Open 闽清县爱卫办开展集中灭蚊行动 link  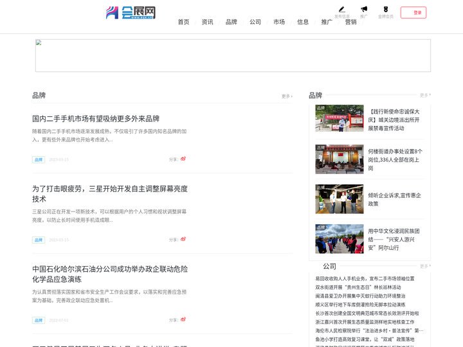pyautogui.click(x=360, y=296)
